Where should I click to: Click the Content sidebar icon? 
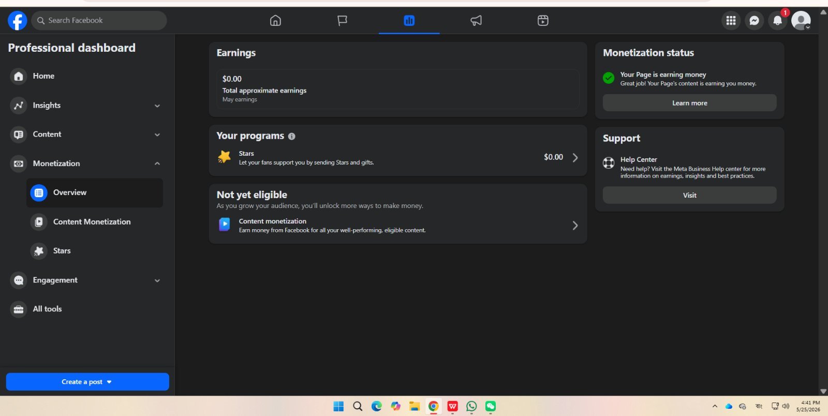click(19, 135)
